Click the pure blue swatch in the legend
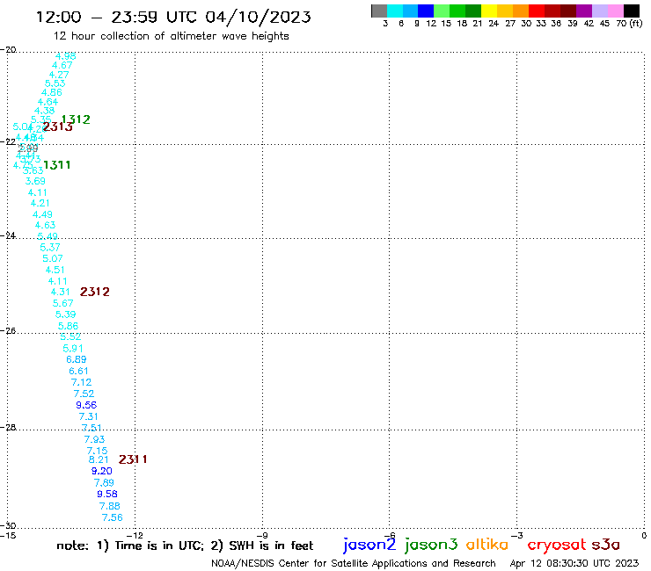Viewport: 651px width, 571px height. click(x=426, y=11)
